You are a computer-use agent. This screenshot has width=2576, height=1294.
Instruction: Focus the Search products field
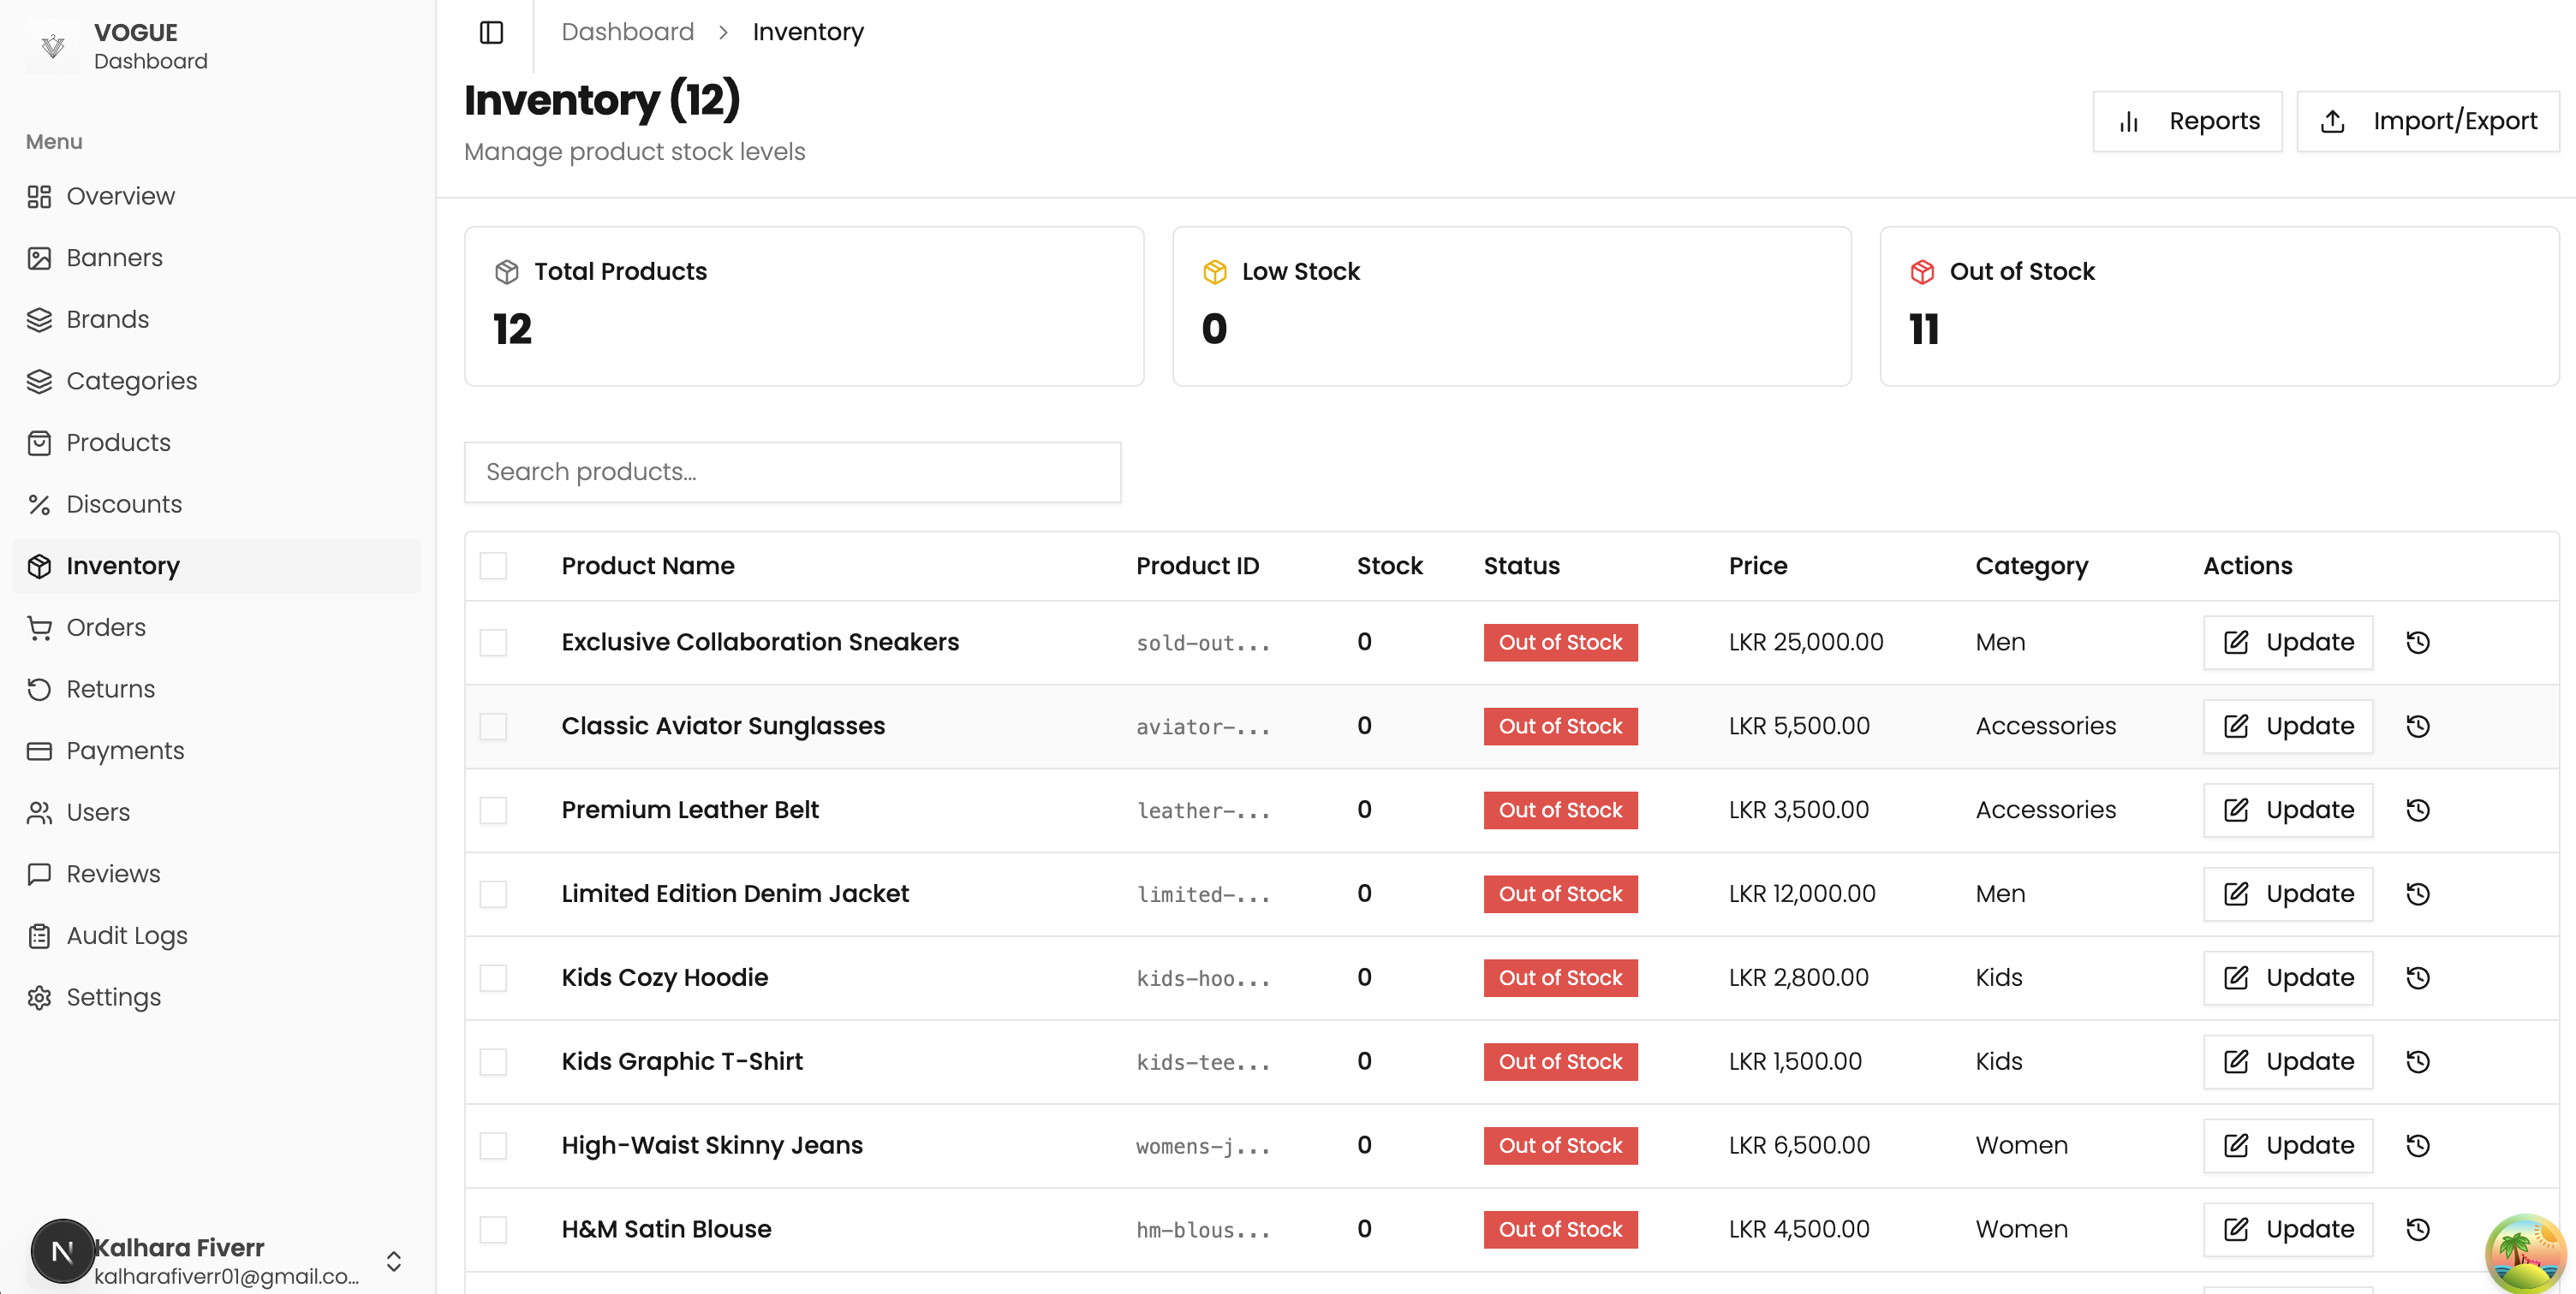(792, 472)
